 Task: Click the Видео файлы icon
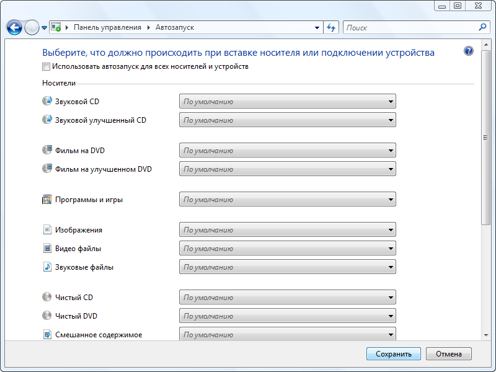(x=47, y=249)
